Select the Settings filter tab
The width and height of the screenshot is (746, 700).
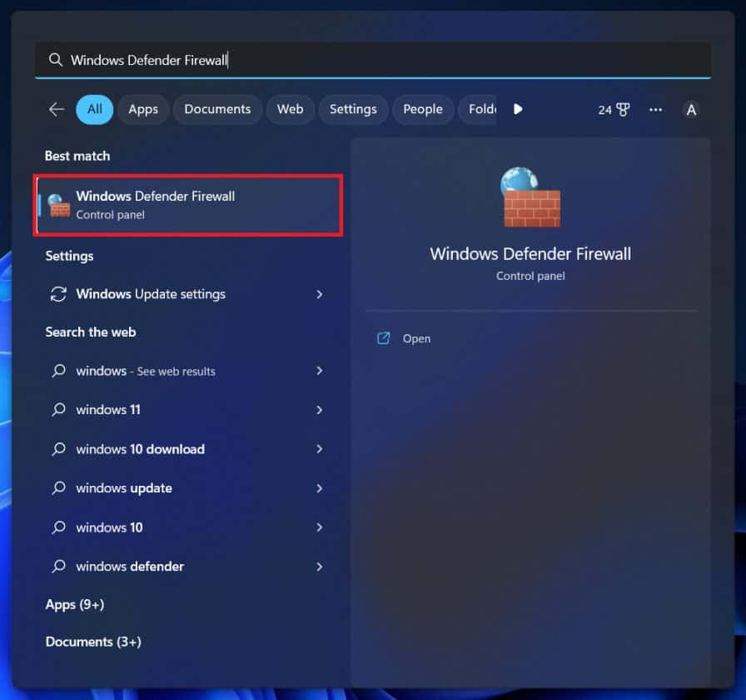pos(353,109)
